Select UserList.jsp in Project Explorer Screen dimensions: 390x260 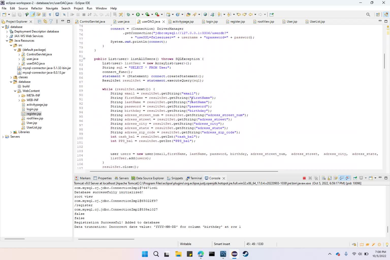[34, 127]
